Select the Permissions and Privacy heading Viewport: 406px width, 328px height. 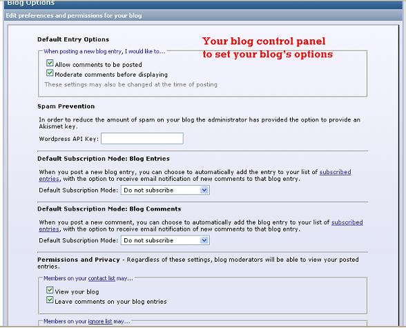pyautogui.click(x=79, y=260)
